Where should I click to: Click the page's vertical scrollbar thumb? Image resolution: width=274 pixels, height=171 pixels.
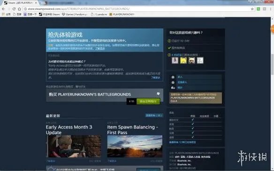[272, 64]
